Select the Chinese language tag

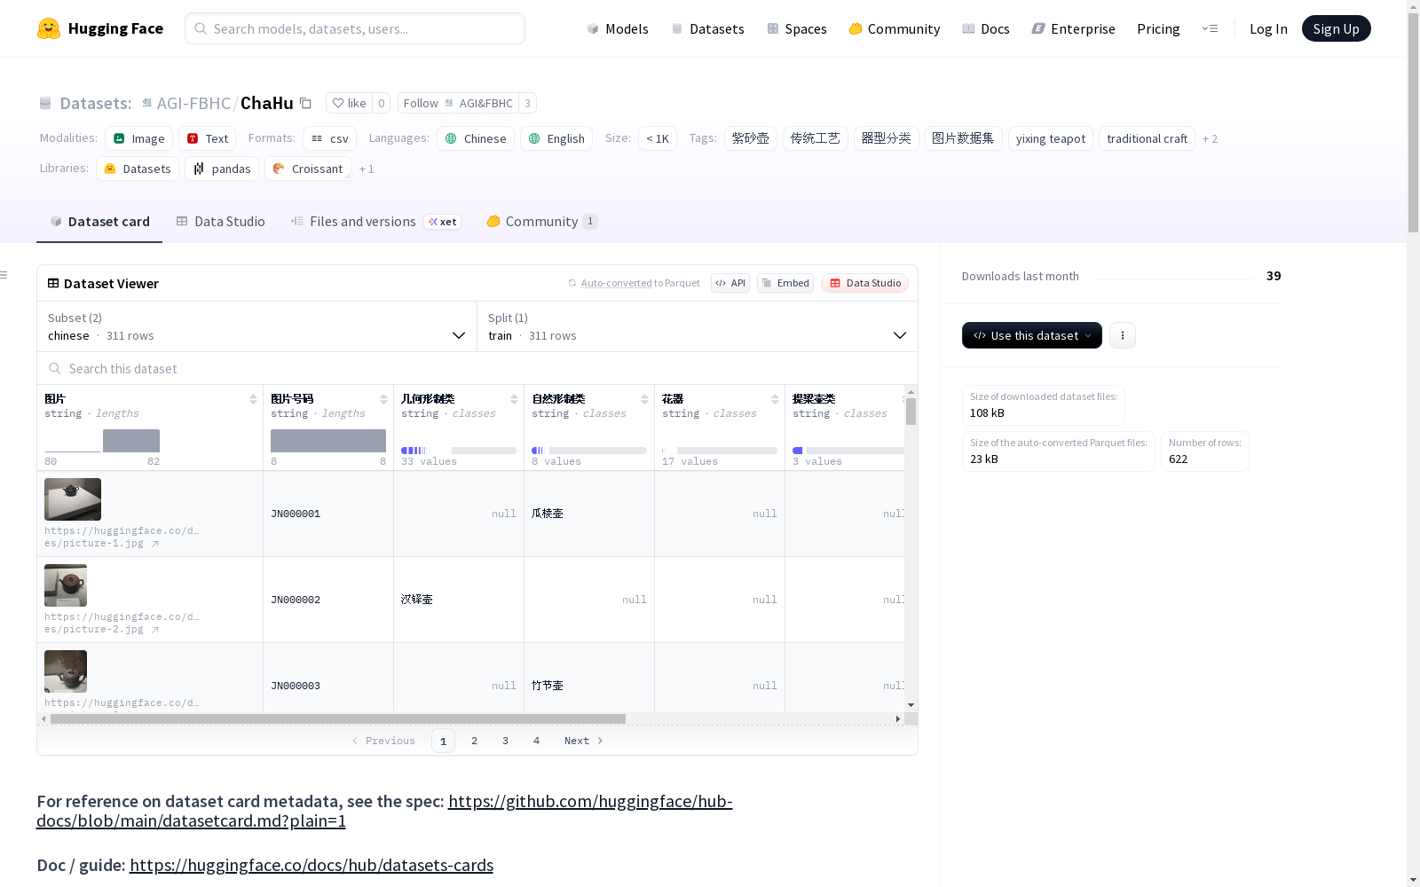coord(476,138)
